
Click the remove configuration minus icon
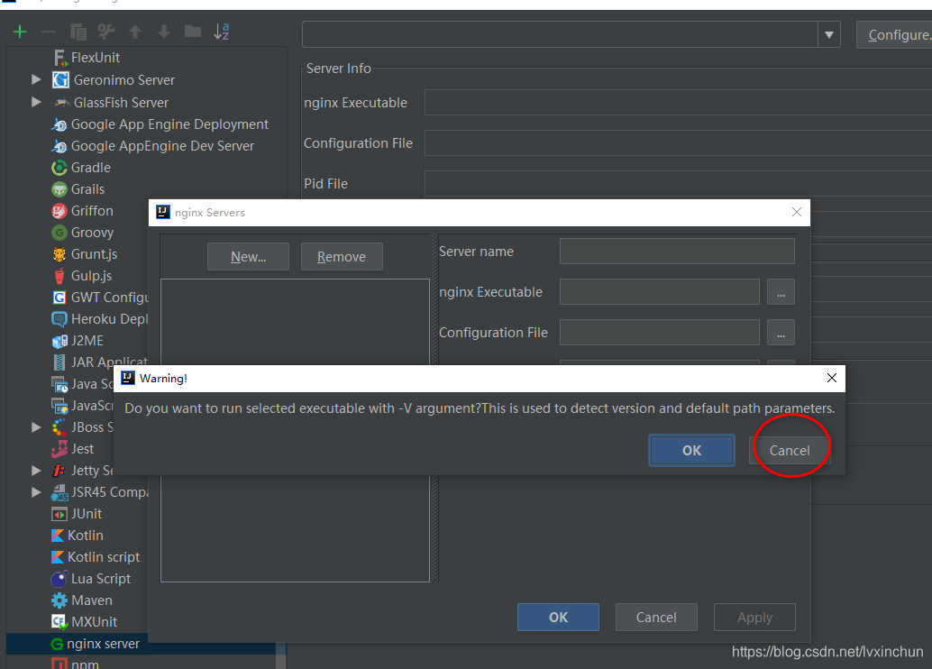click(48, 32)
